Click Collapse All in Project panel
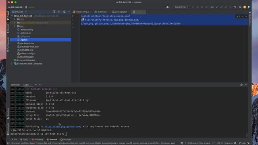 tap(59, 12)
